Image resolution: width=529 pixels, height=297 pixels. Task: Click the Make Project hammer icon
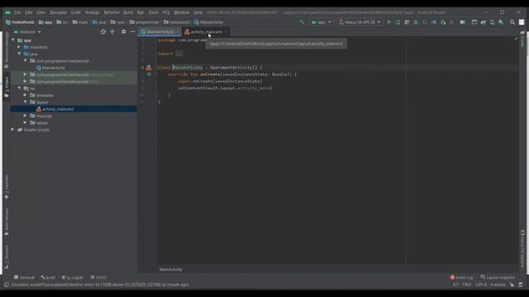pyautogui.click(x=302, y=22)
